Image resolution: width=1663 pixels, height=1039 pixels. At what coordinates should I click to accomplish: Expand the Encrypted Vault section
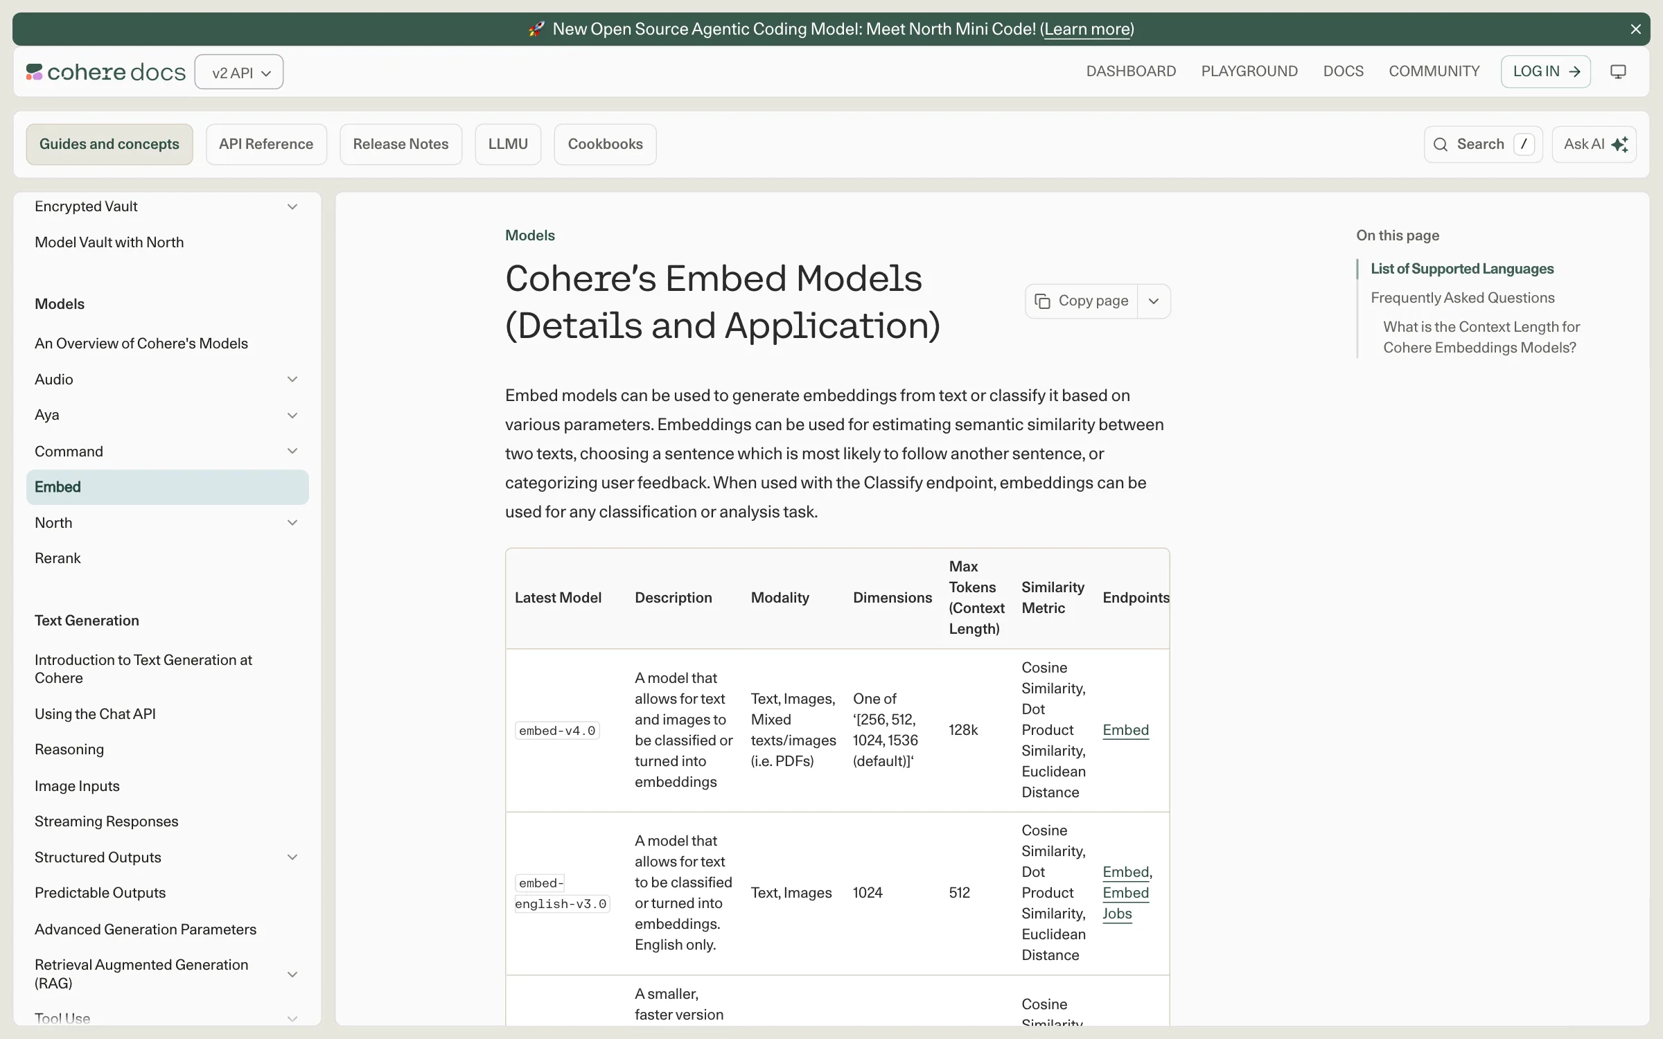tap(292, 206)
